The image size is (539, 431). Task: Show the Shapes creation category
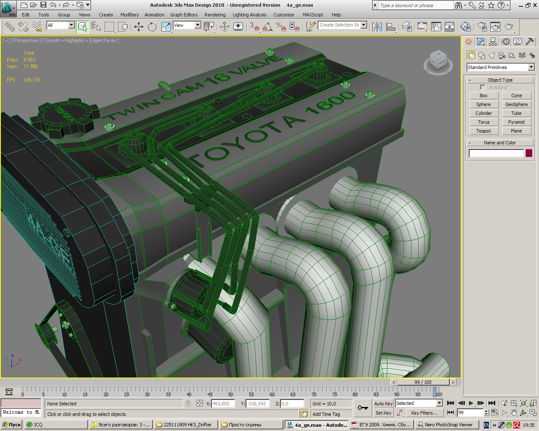(482, 56)
